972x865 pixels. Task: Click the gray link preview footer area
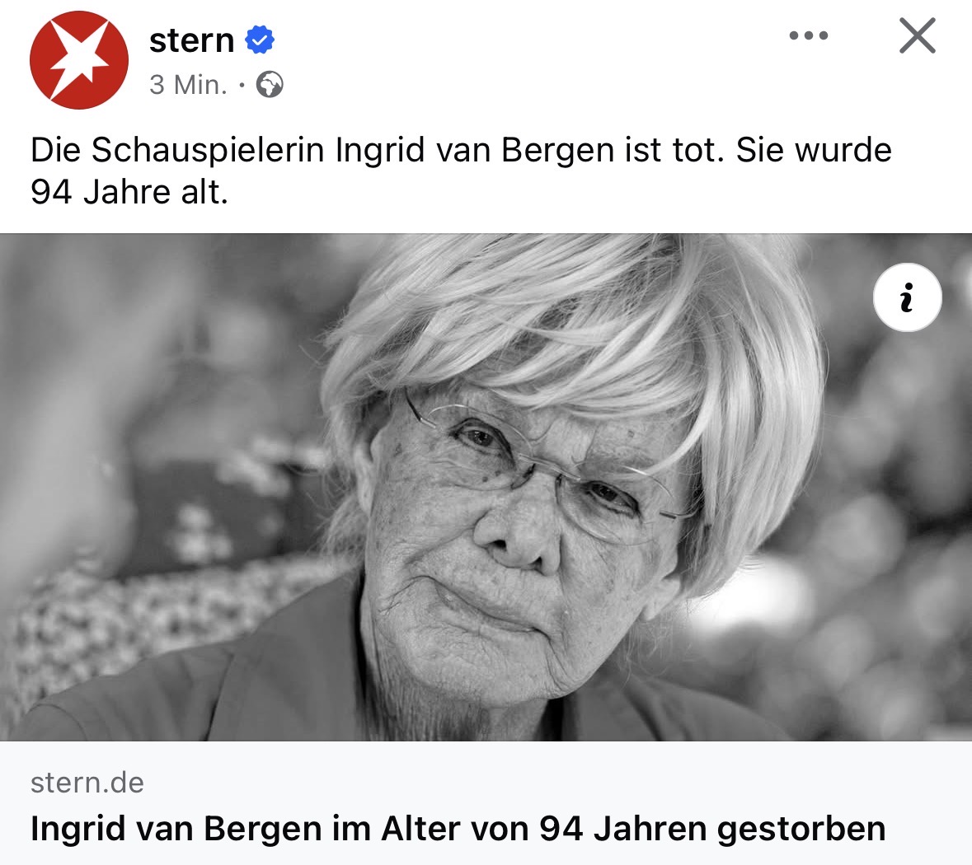486,803
